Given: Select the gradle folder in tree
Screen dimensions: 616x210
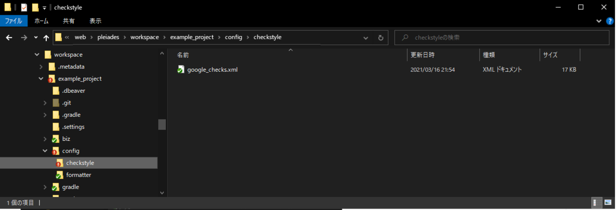Looking at the screenshot, I should tap(70, 187).
